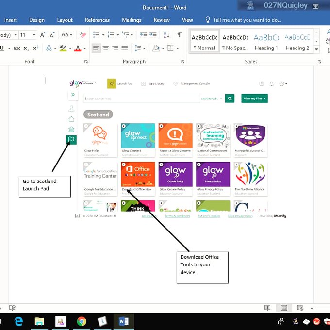Switch to the Layout tab

(65, 20)
